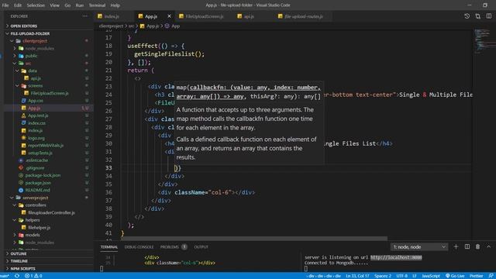Screen dimensions: 496x279
Task: Open index.css file
Action: (x=36, y=123)
